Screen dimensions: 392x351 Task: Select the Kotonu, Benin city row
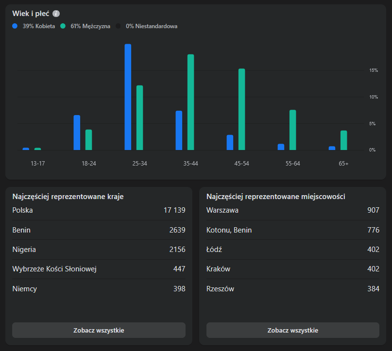tap(292, 230)
